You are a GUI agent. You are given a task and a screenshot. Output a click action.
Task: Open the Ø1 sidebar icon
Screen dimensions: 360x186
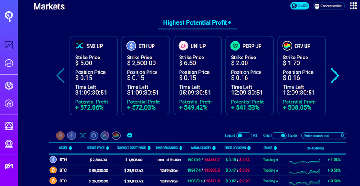[x=9, y=167]
